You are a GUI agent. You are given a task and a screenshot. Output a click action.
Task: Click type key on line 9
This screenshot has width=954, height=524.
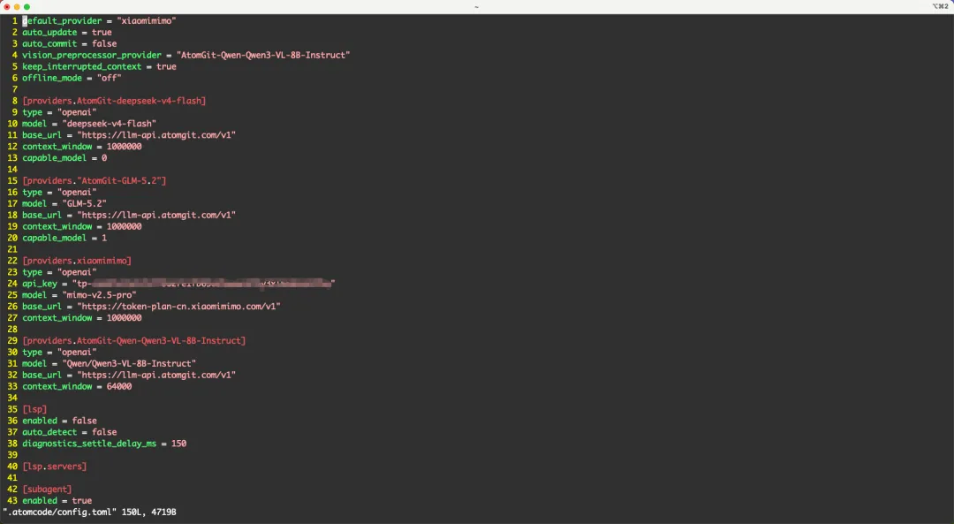[33, 112]
